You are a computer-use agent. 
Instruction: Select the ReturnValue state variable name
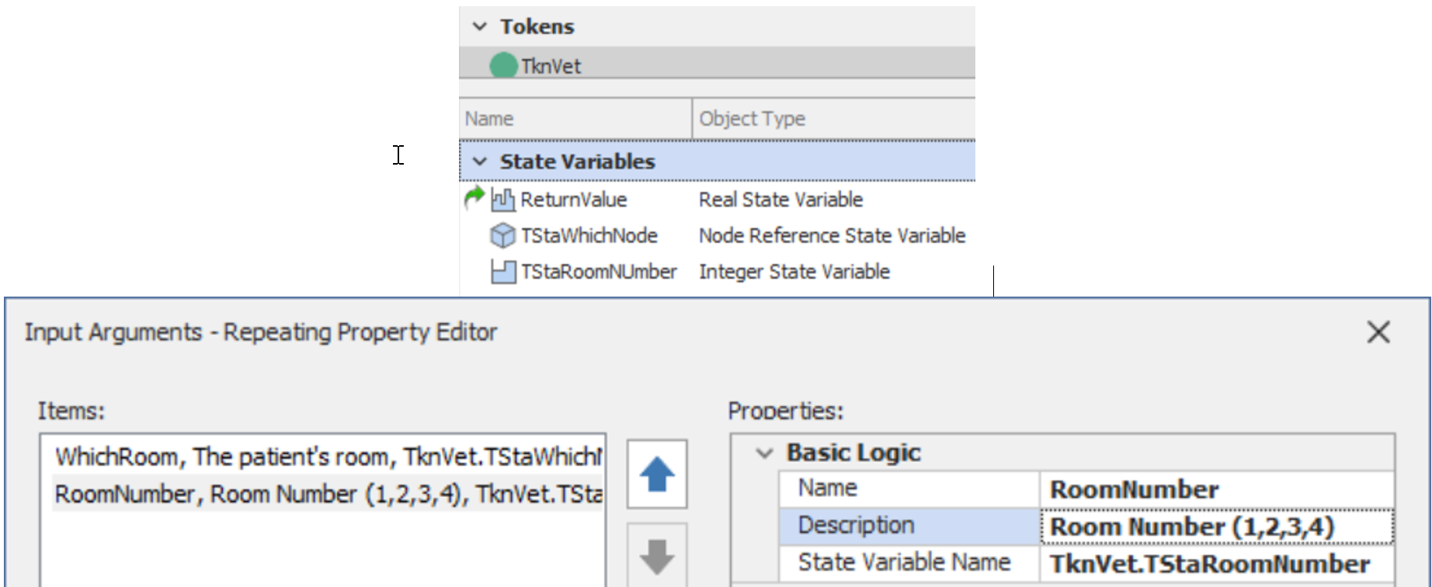[x=573, y=200]
